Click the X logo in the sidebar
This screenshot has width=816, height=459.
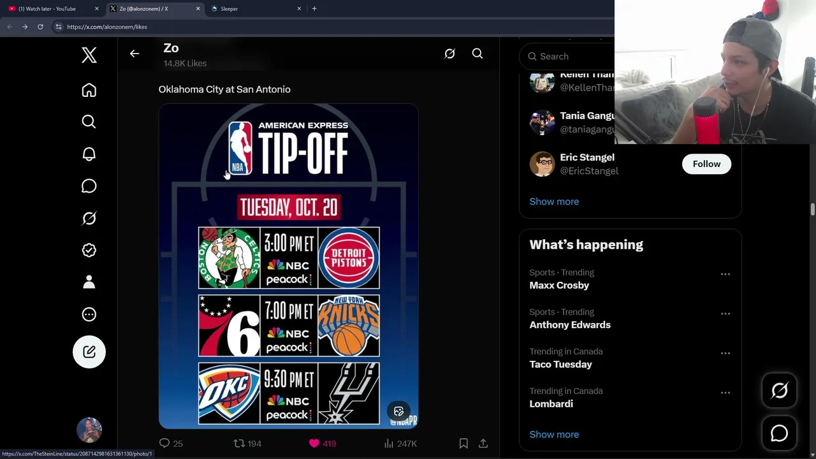tap(89, 55)
